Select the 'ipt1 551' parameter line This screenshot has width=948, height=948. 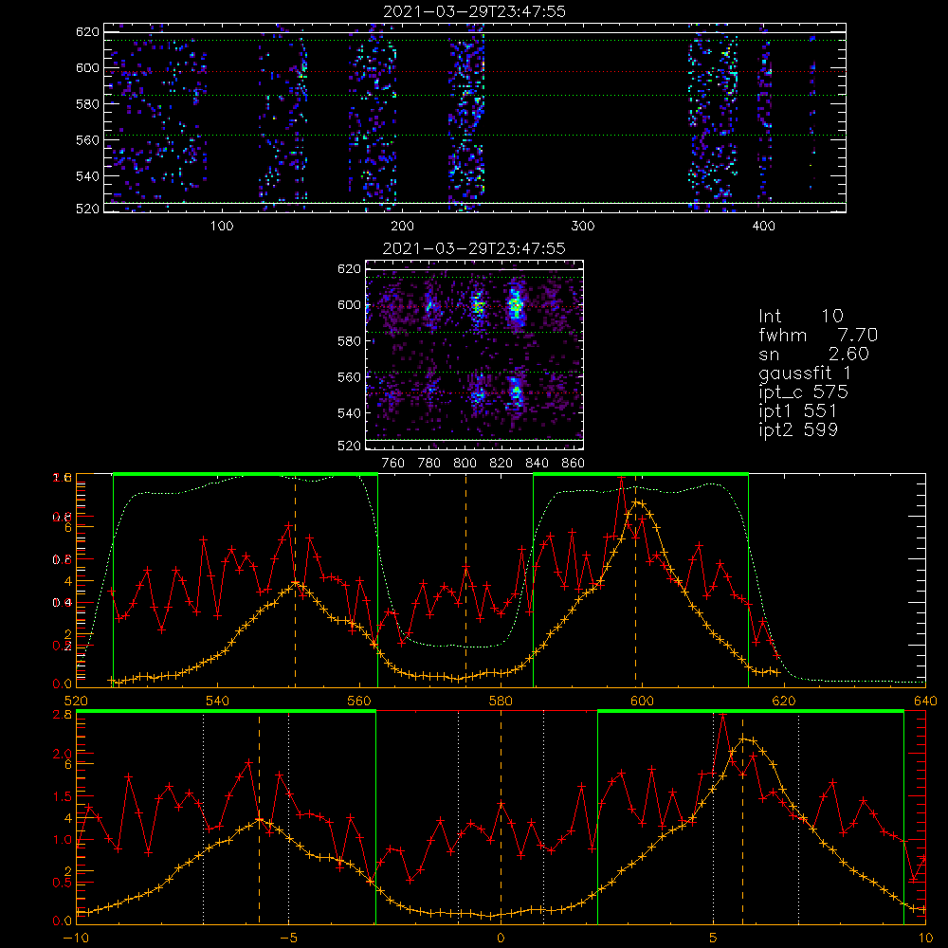click(798, 411)
